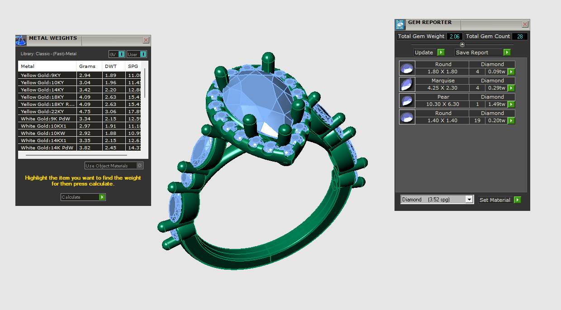Close the Metal Weights panel
Screen dimensions: 561x310
pos(146,40)
